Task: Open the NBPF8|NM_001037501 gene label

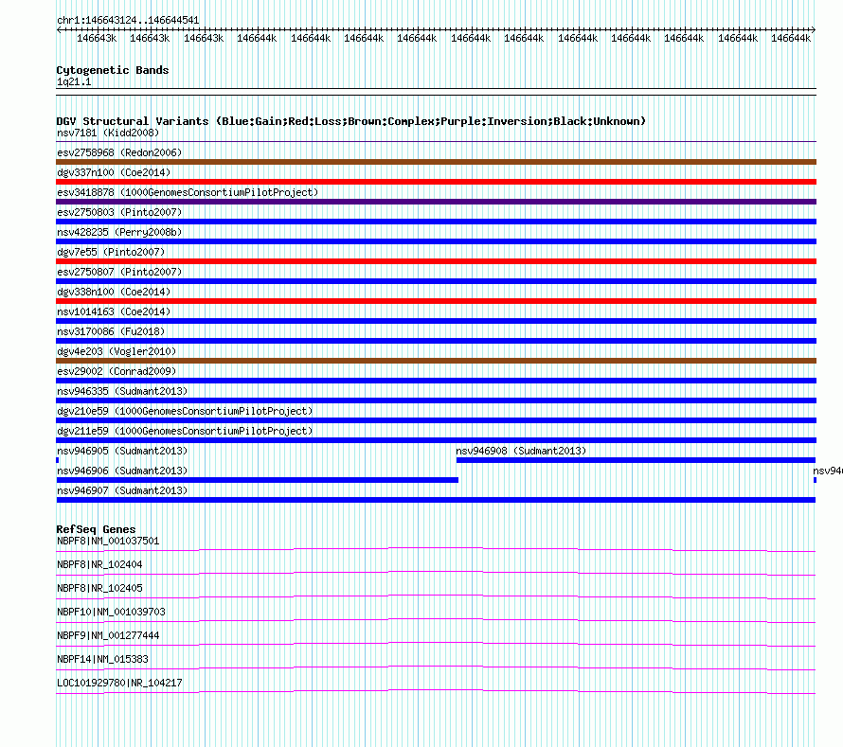Action: click(108, 542)
